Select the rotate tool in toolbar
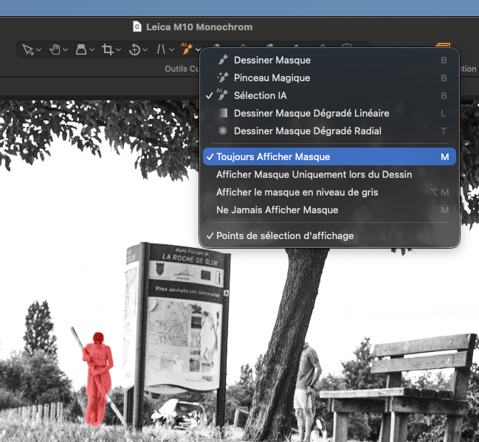Viewport: 479px width, 442px height. point(134,49)
